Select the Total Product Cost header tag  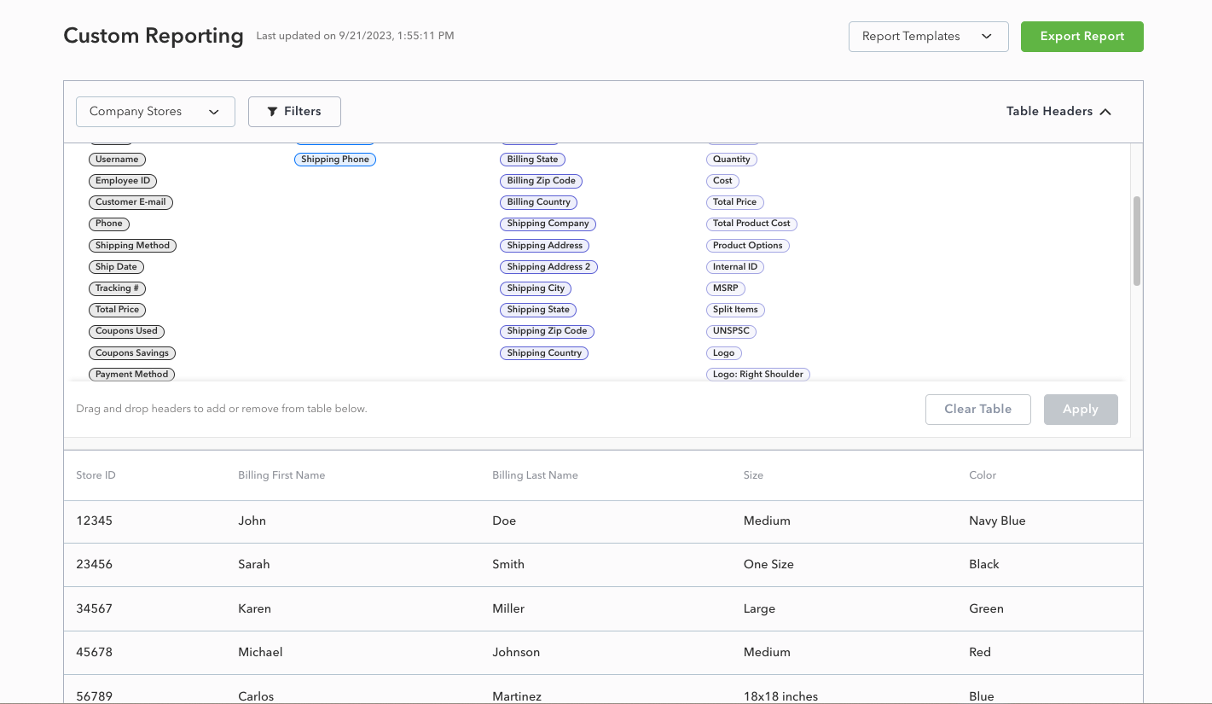(751, 224)
